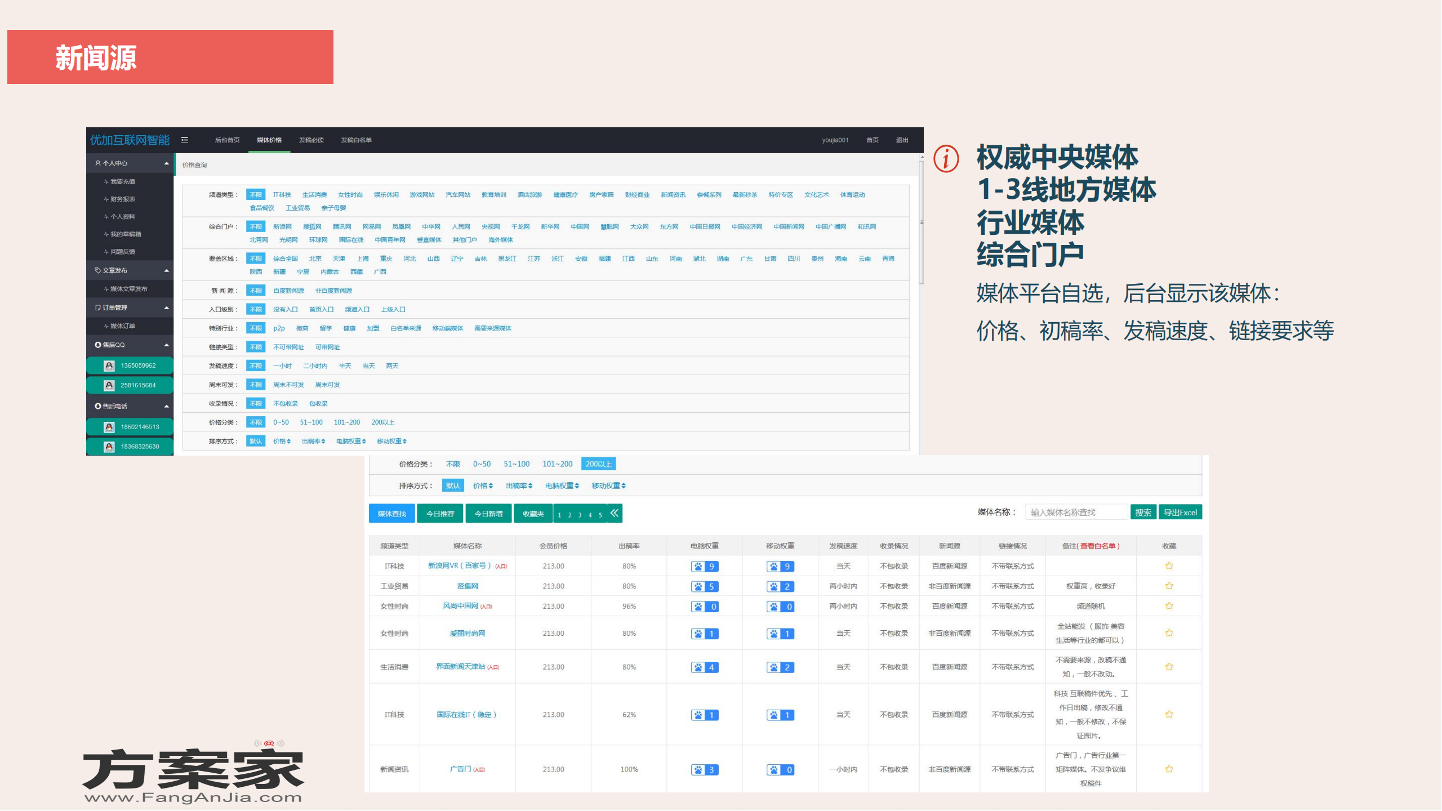Open the 查看白名单 link in header

1097,546
